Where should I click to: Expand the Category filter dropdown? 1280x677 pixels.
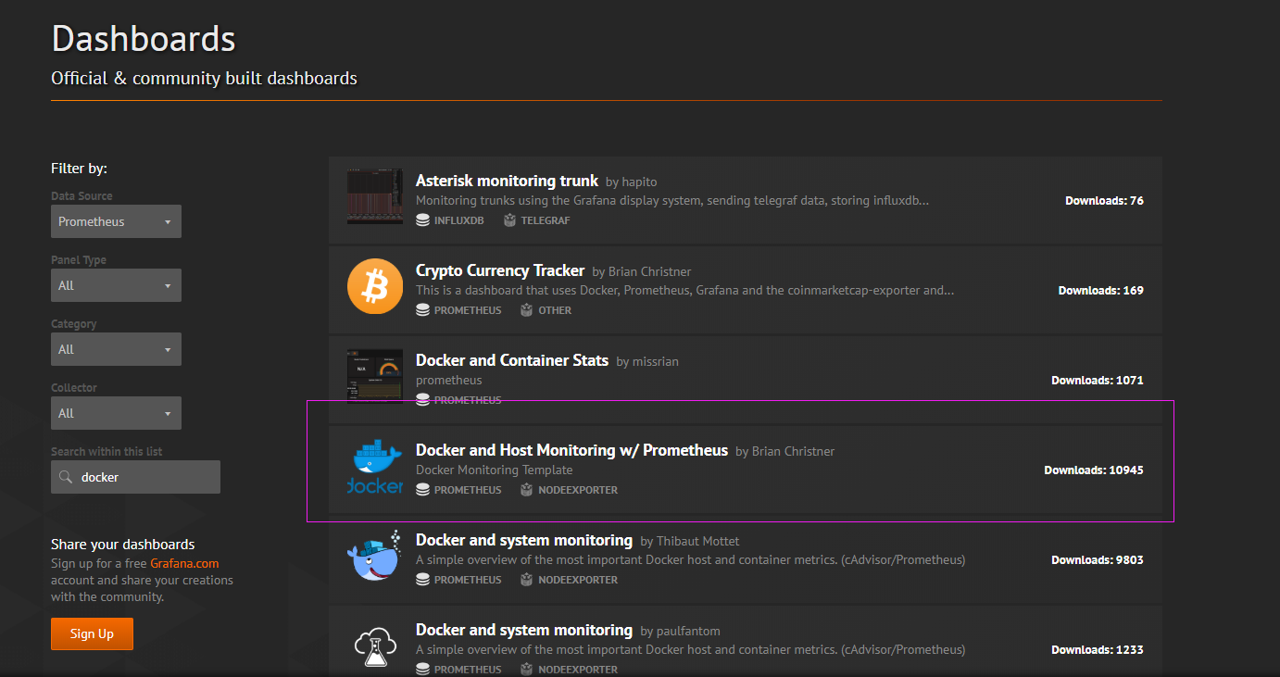point(116,349)
